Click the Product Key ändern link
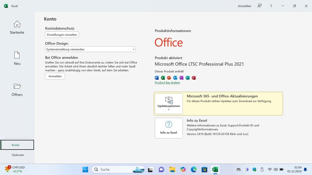The height and width of the screenshot is (175, 312). tap(167, 83)
